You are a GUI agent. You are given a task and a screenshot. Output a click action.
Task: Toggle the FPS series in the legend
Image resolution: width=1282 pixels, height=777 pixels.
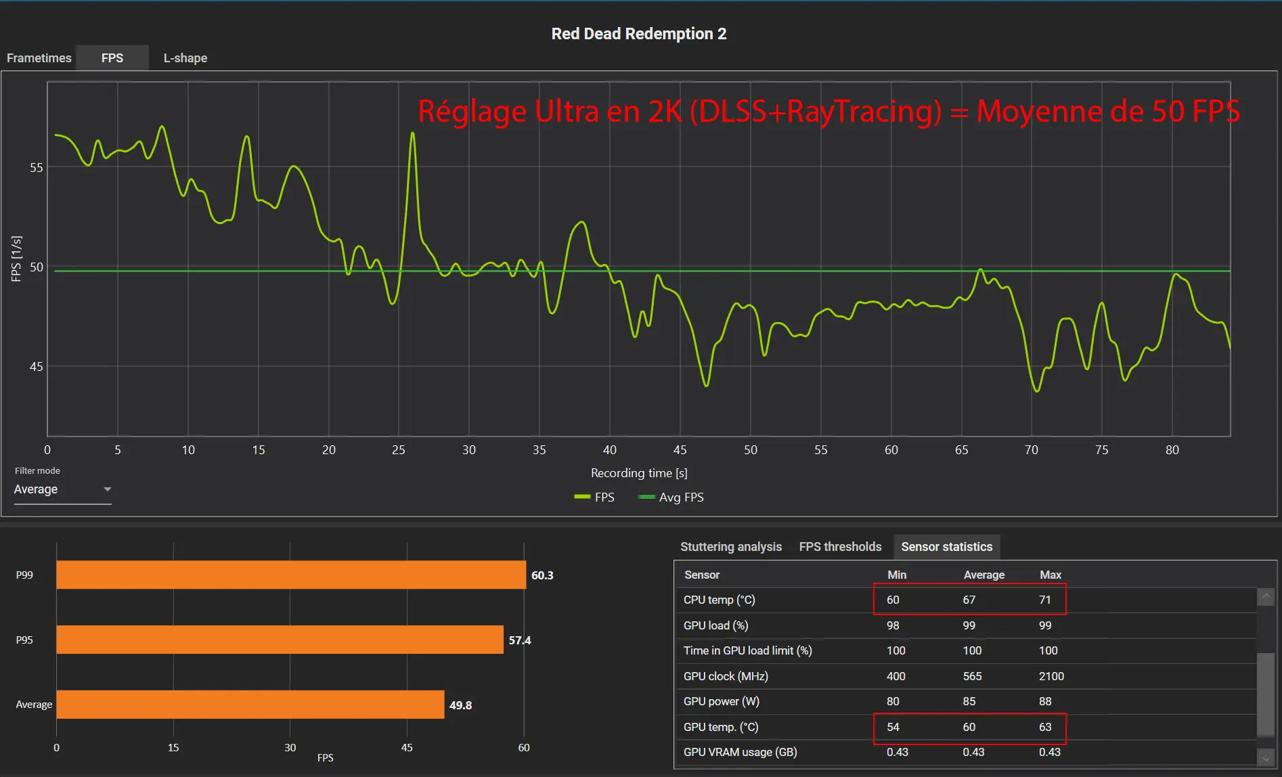(x=594, y=497)
